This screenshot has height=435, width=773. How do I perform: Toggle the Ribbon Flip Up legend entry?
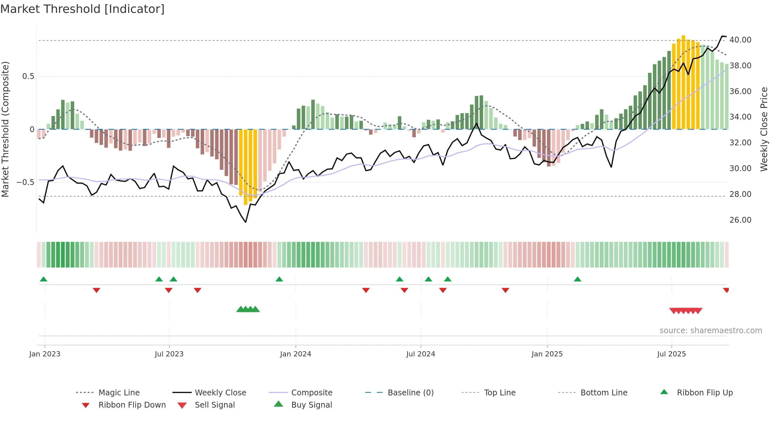pyautogui.click(x=696, y=392)
